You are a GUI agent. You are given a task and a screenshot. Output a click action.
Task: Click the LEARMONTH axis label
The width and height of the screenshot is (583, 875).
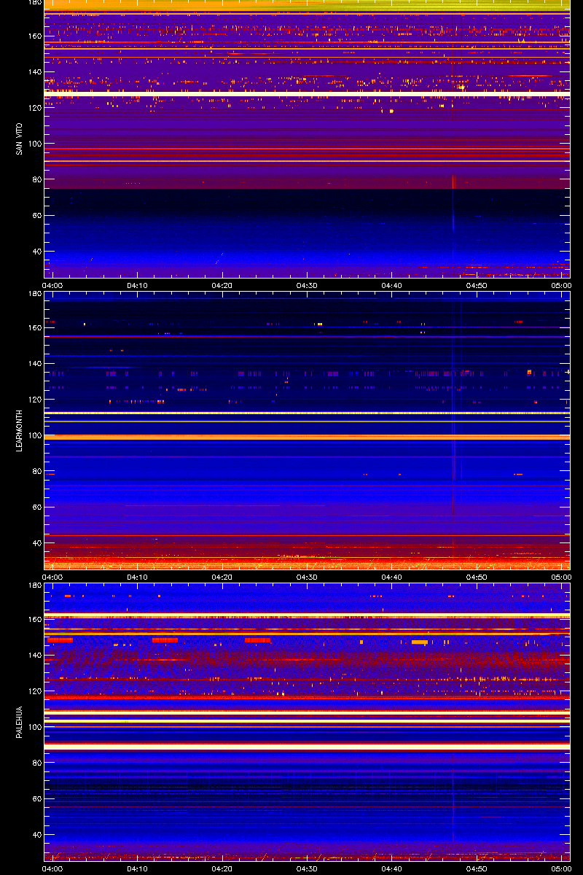(20, 430)
